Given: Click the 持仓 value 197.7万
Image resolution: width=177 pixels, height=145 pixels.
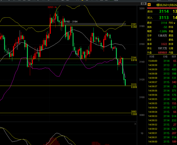Looking at the screenshot, I should coord(162,48).
